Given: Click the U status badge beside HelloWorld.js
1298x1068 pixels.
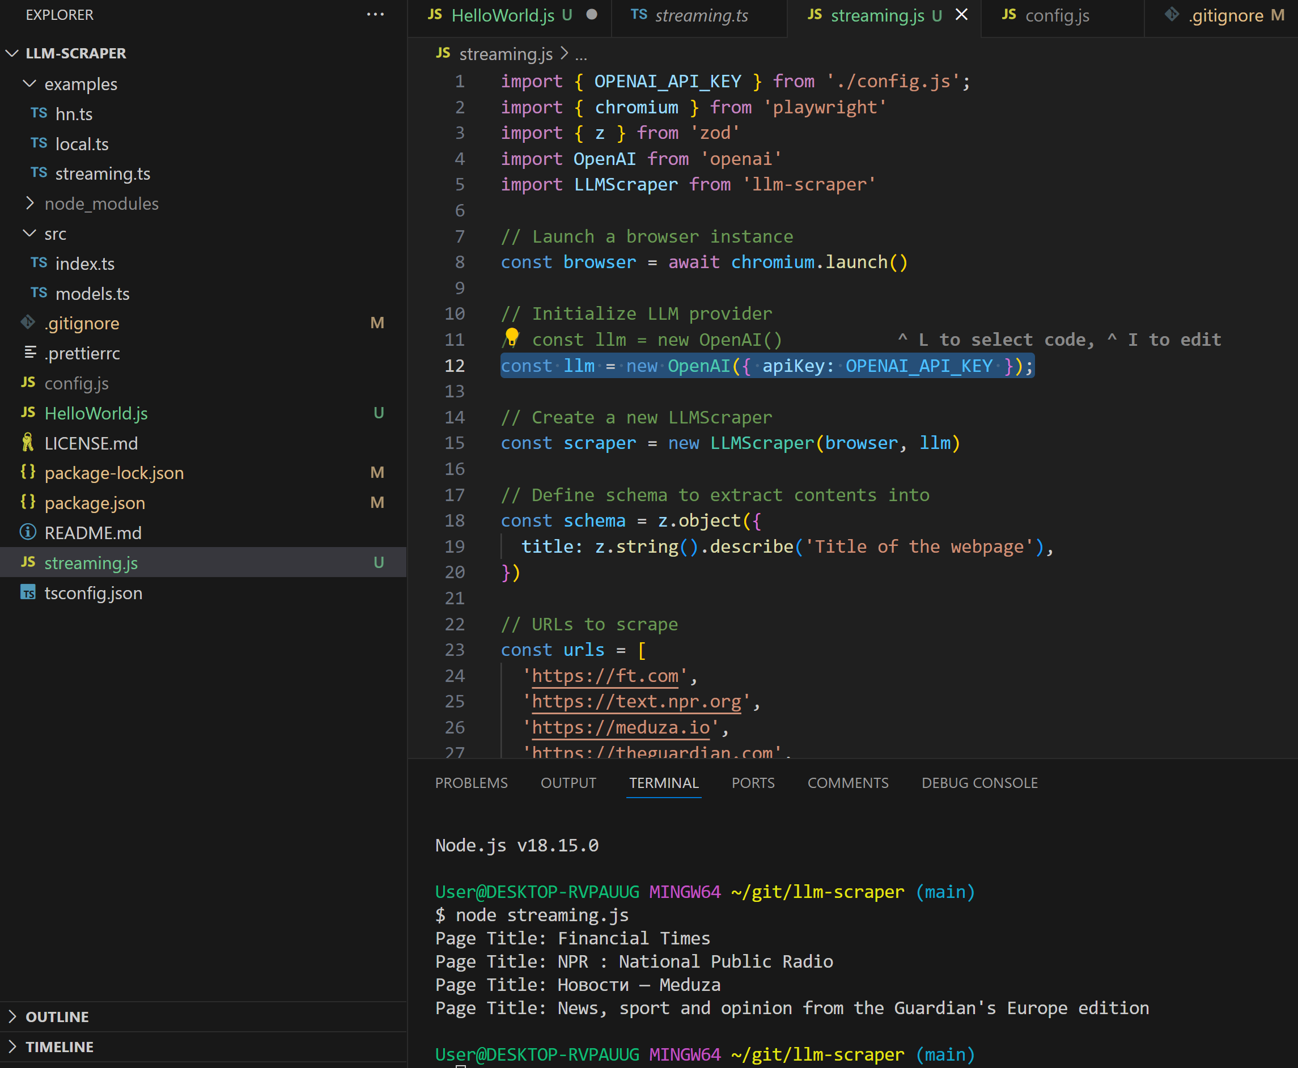Looking at the screenshot, I should (378, 413).
